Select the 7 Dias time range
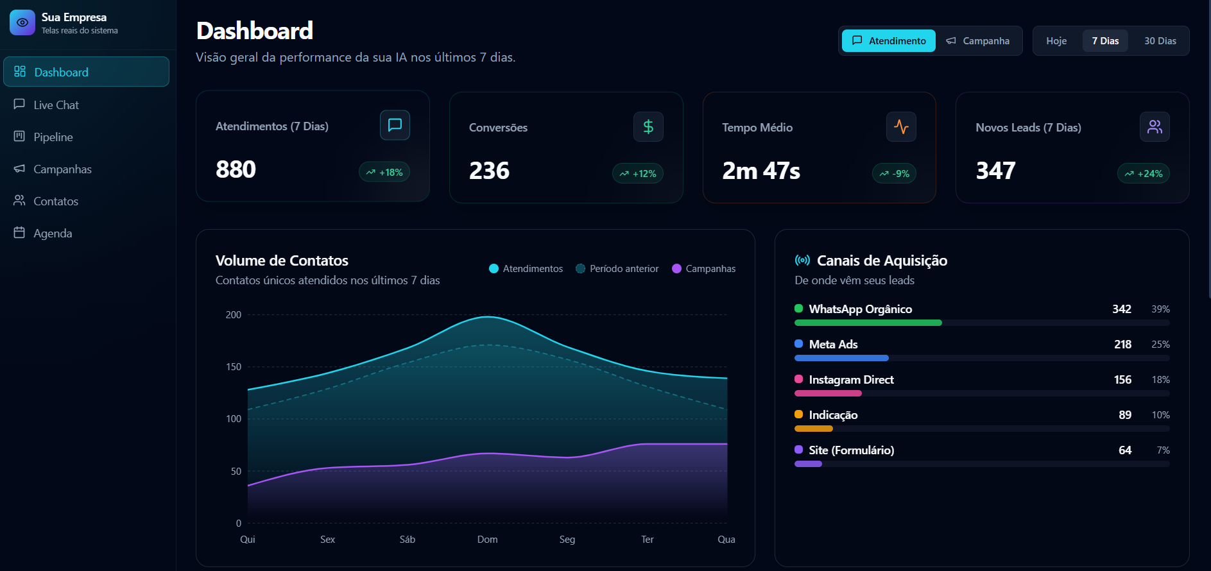 tap(1105, 40)
